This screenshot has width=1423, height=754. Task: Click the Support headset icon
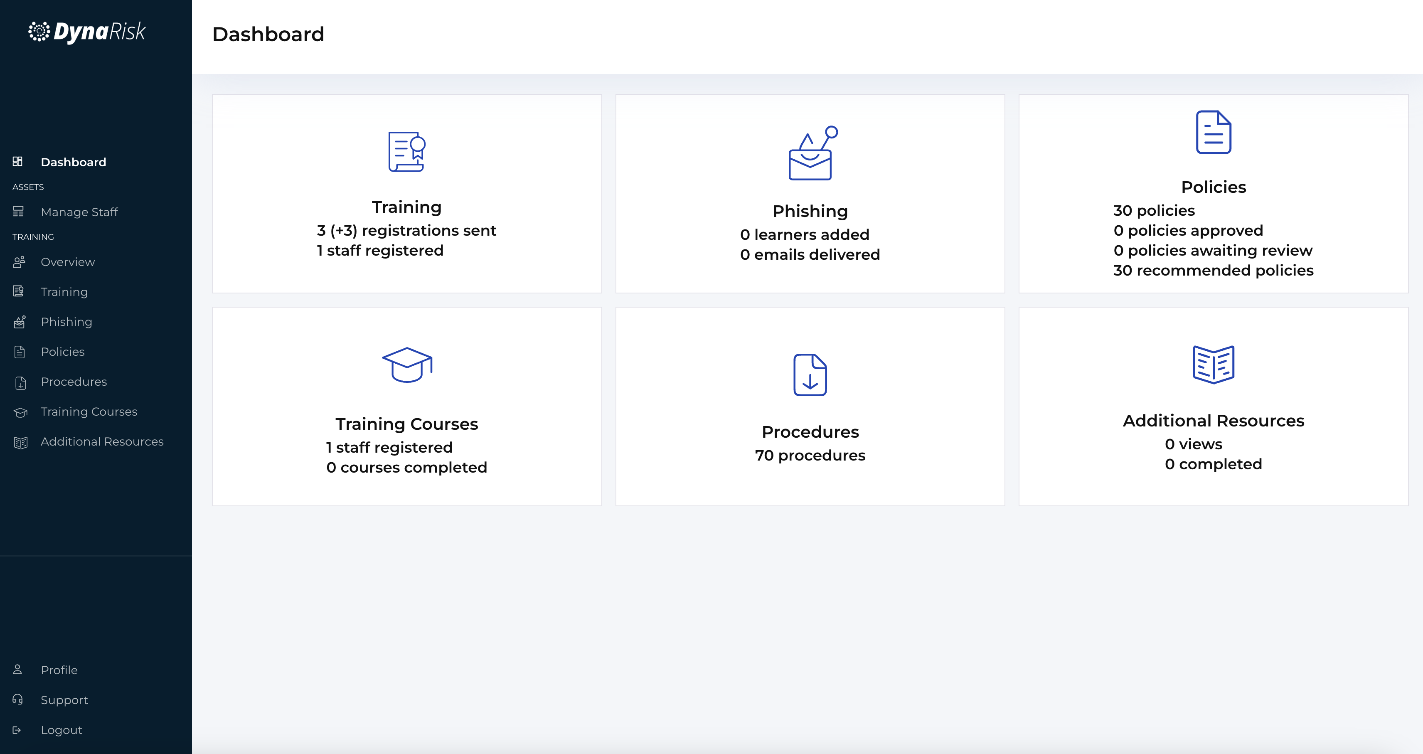tap(18, 699)
